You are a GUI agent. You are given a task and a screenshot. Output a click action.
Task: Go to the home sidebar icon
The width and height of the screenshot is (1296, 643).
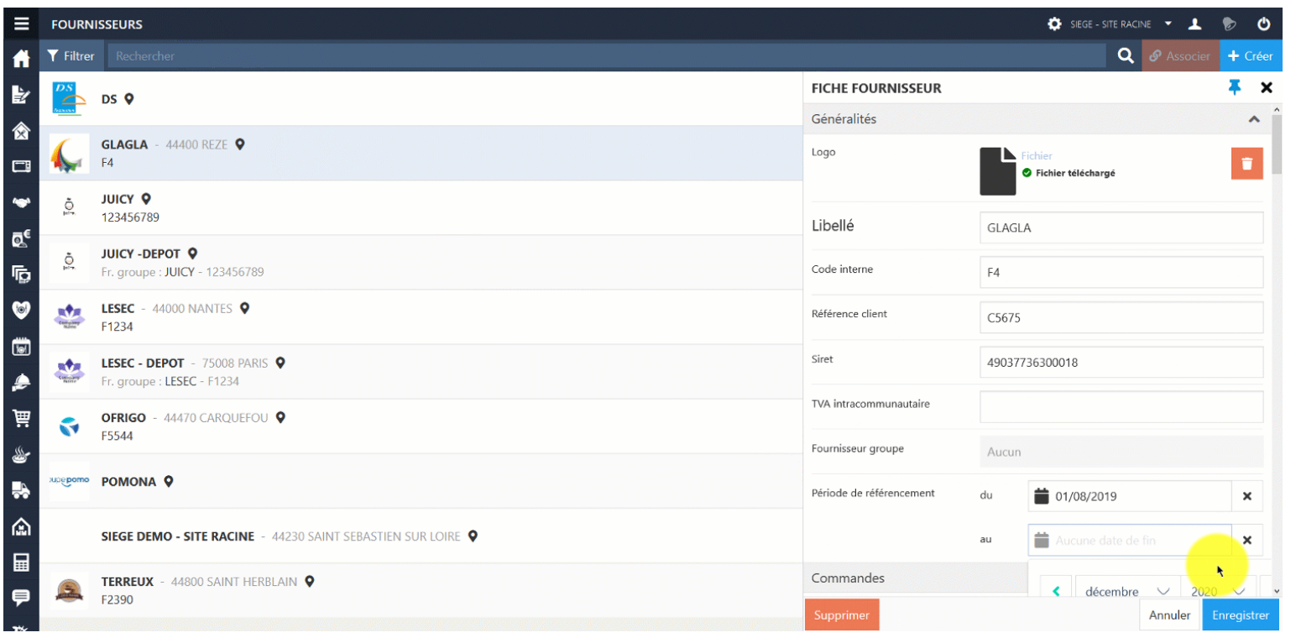coord(21,58)
